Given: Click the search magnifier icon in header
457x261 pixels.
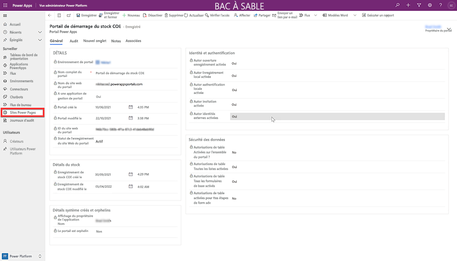Looking at the screenshot, I should coord(397,5).
